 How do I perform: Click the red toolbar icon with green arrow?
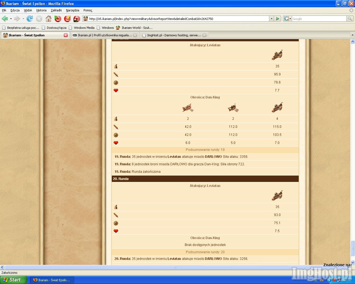58,19
